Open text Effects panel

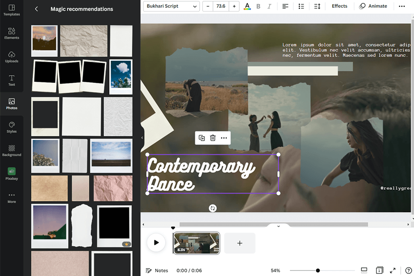[339, 6]
